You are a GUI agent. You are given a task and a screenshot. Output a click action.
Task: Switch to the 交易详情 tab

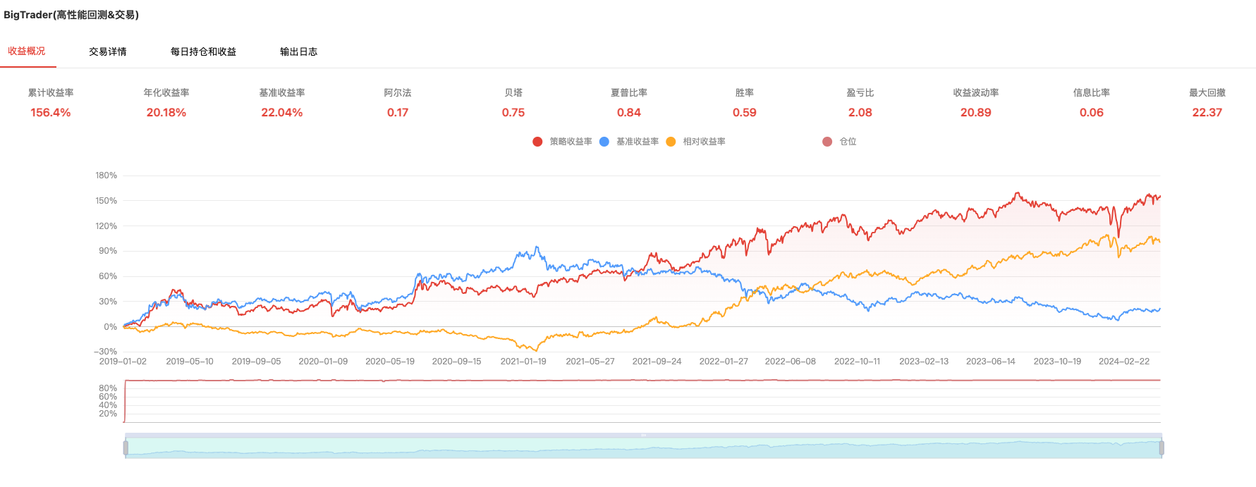tap(107, 51)
